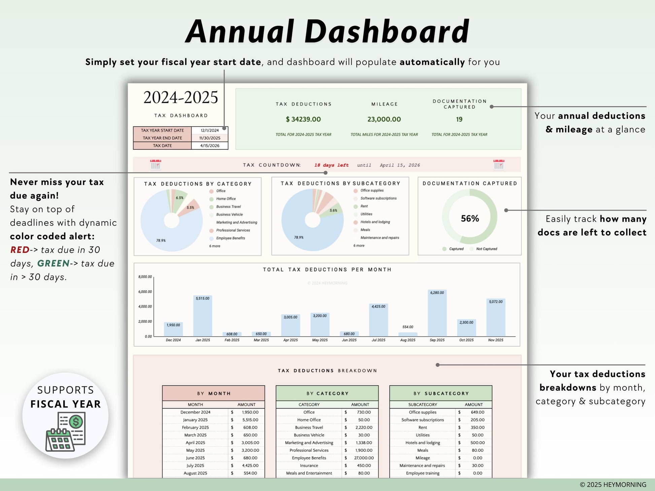Click the Employee Benefits legend dot
This screenshot has height=491, width=655.
(x=211, y=238)
